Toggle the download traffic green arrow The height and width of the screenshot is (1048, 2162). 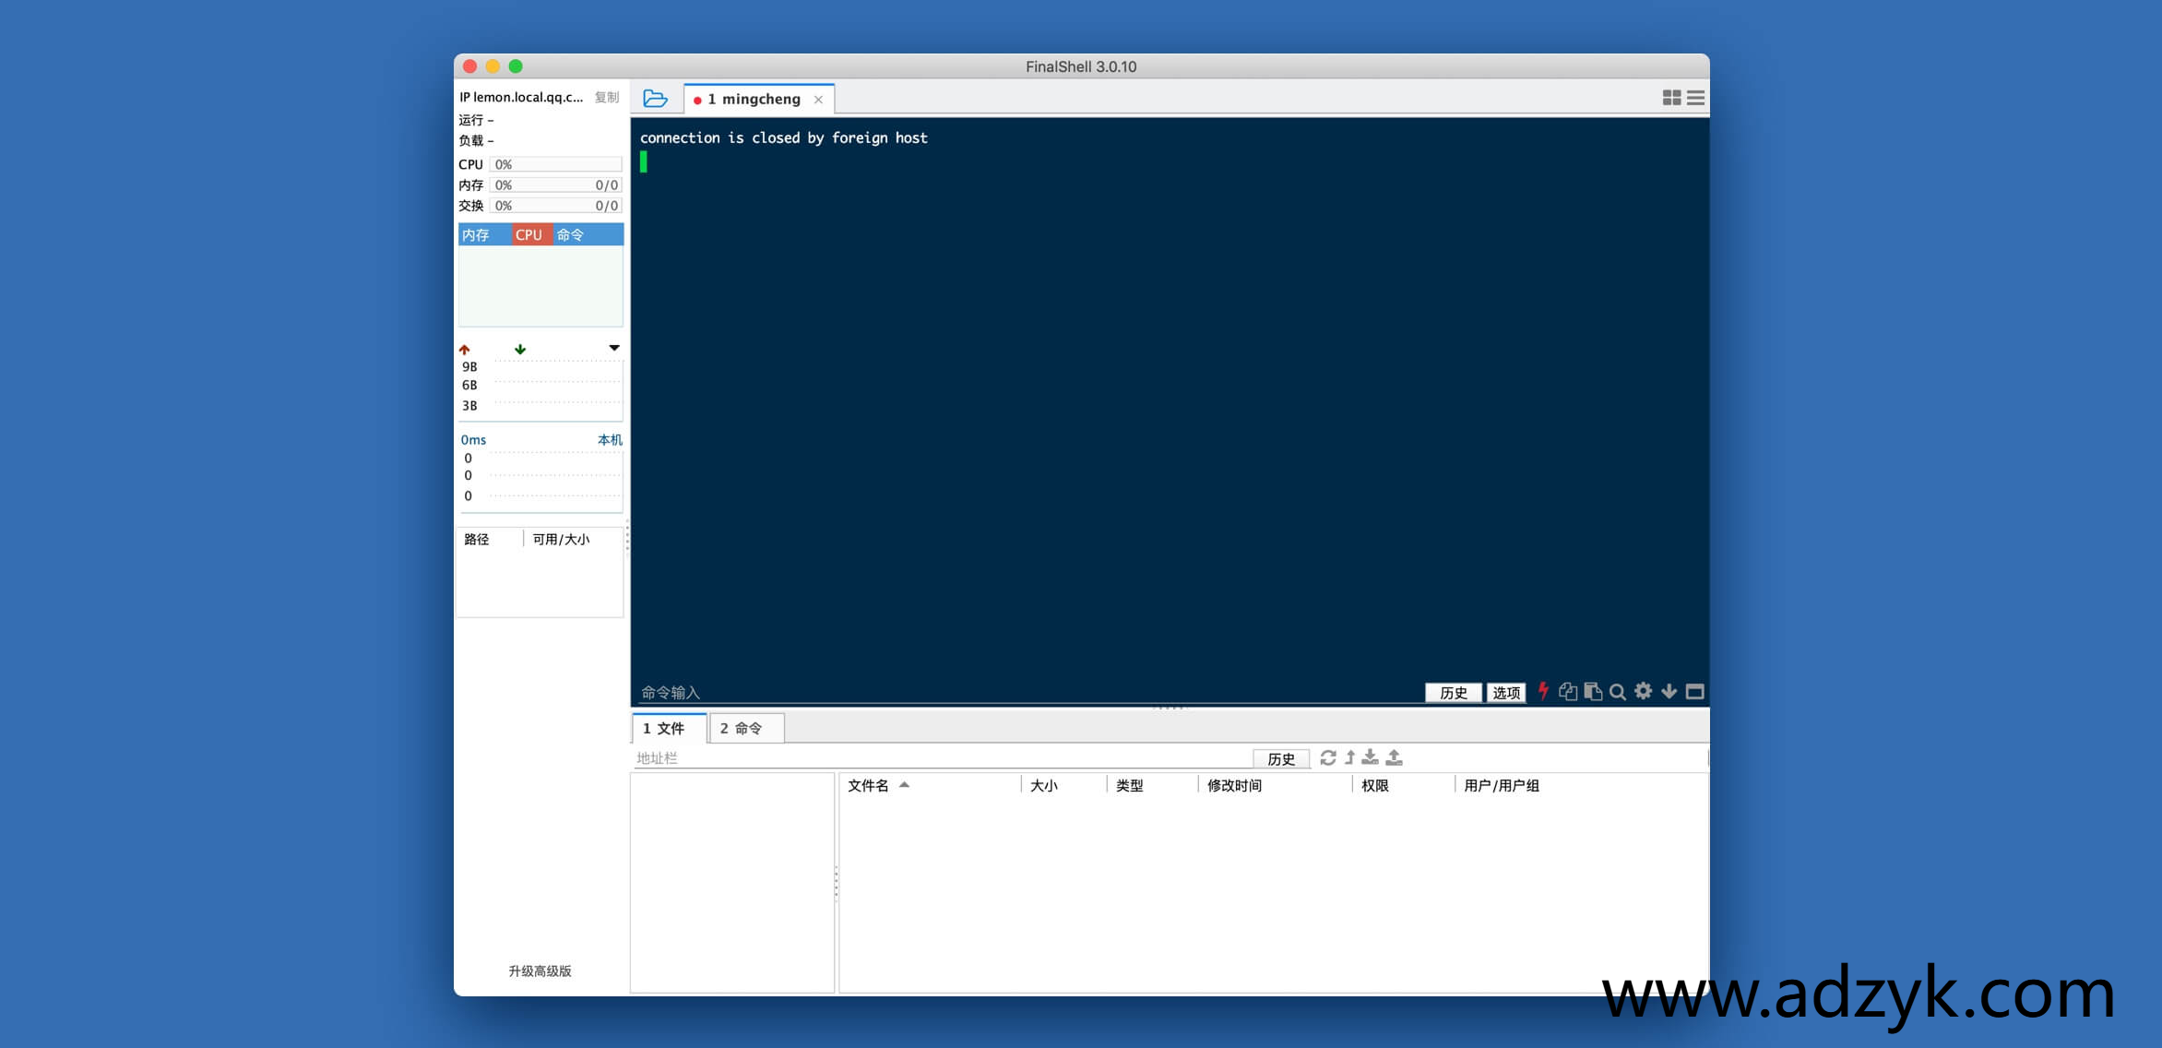pos(520,349)
